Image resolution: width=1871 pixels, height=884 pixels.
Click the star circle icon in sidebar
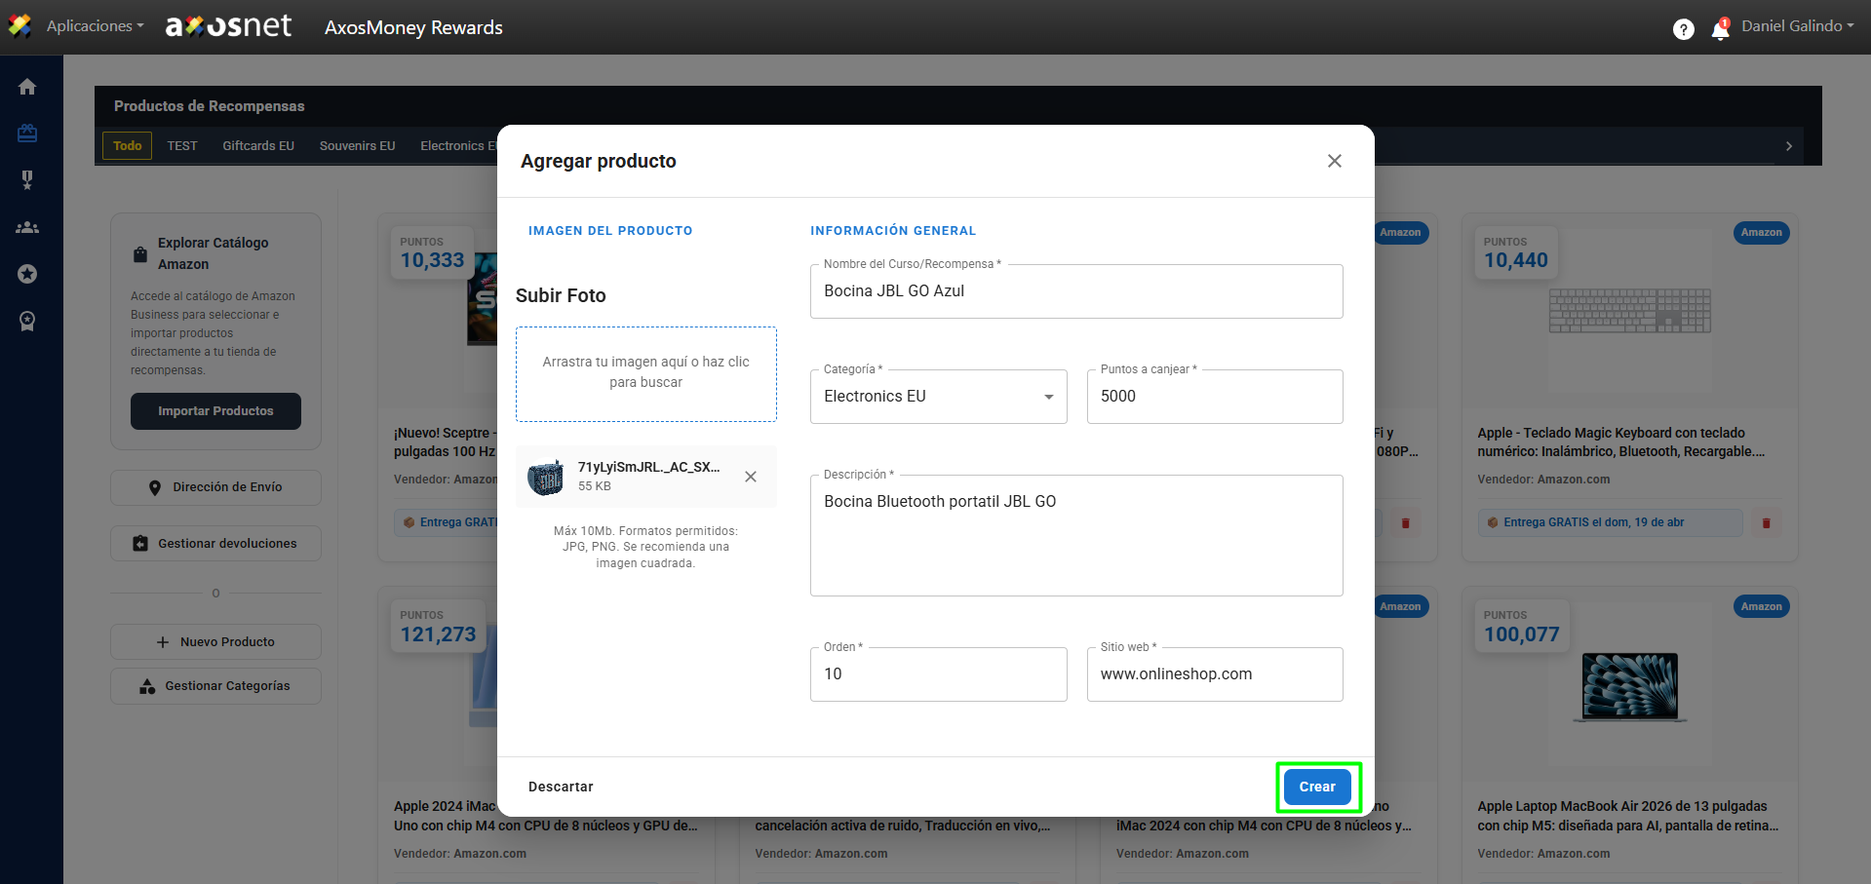coord(27,274)
